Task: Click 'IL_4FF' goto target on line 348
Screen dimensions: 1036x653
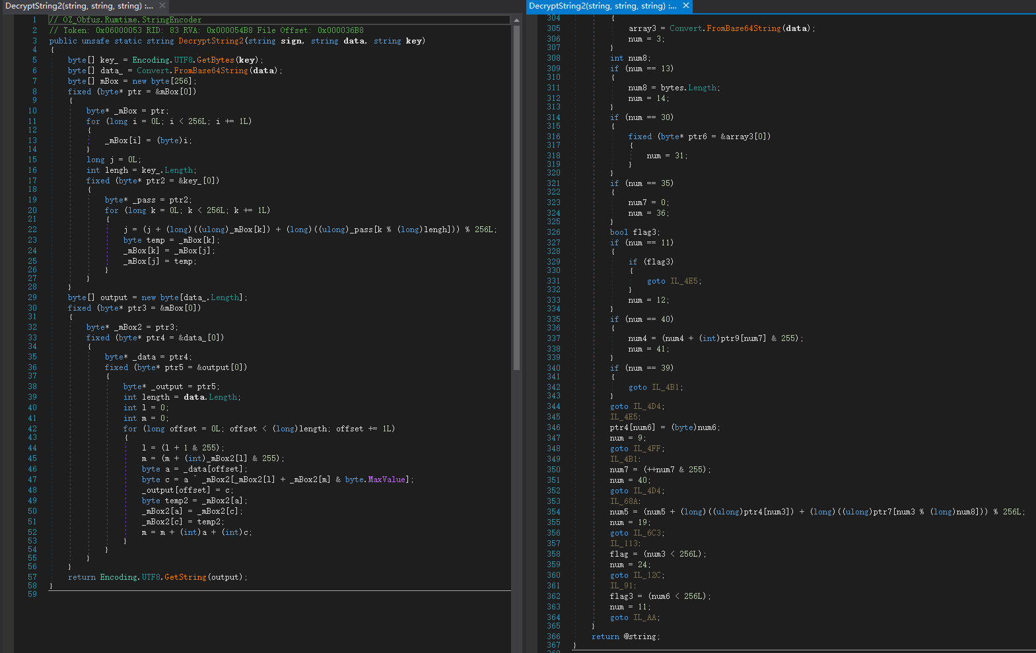Action: (647, 449)
